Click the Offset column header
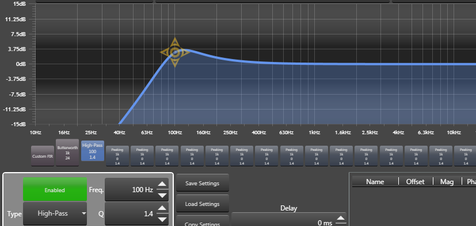 416,181
